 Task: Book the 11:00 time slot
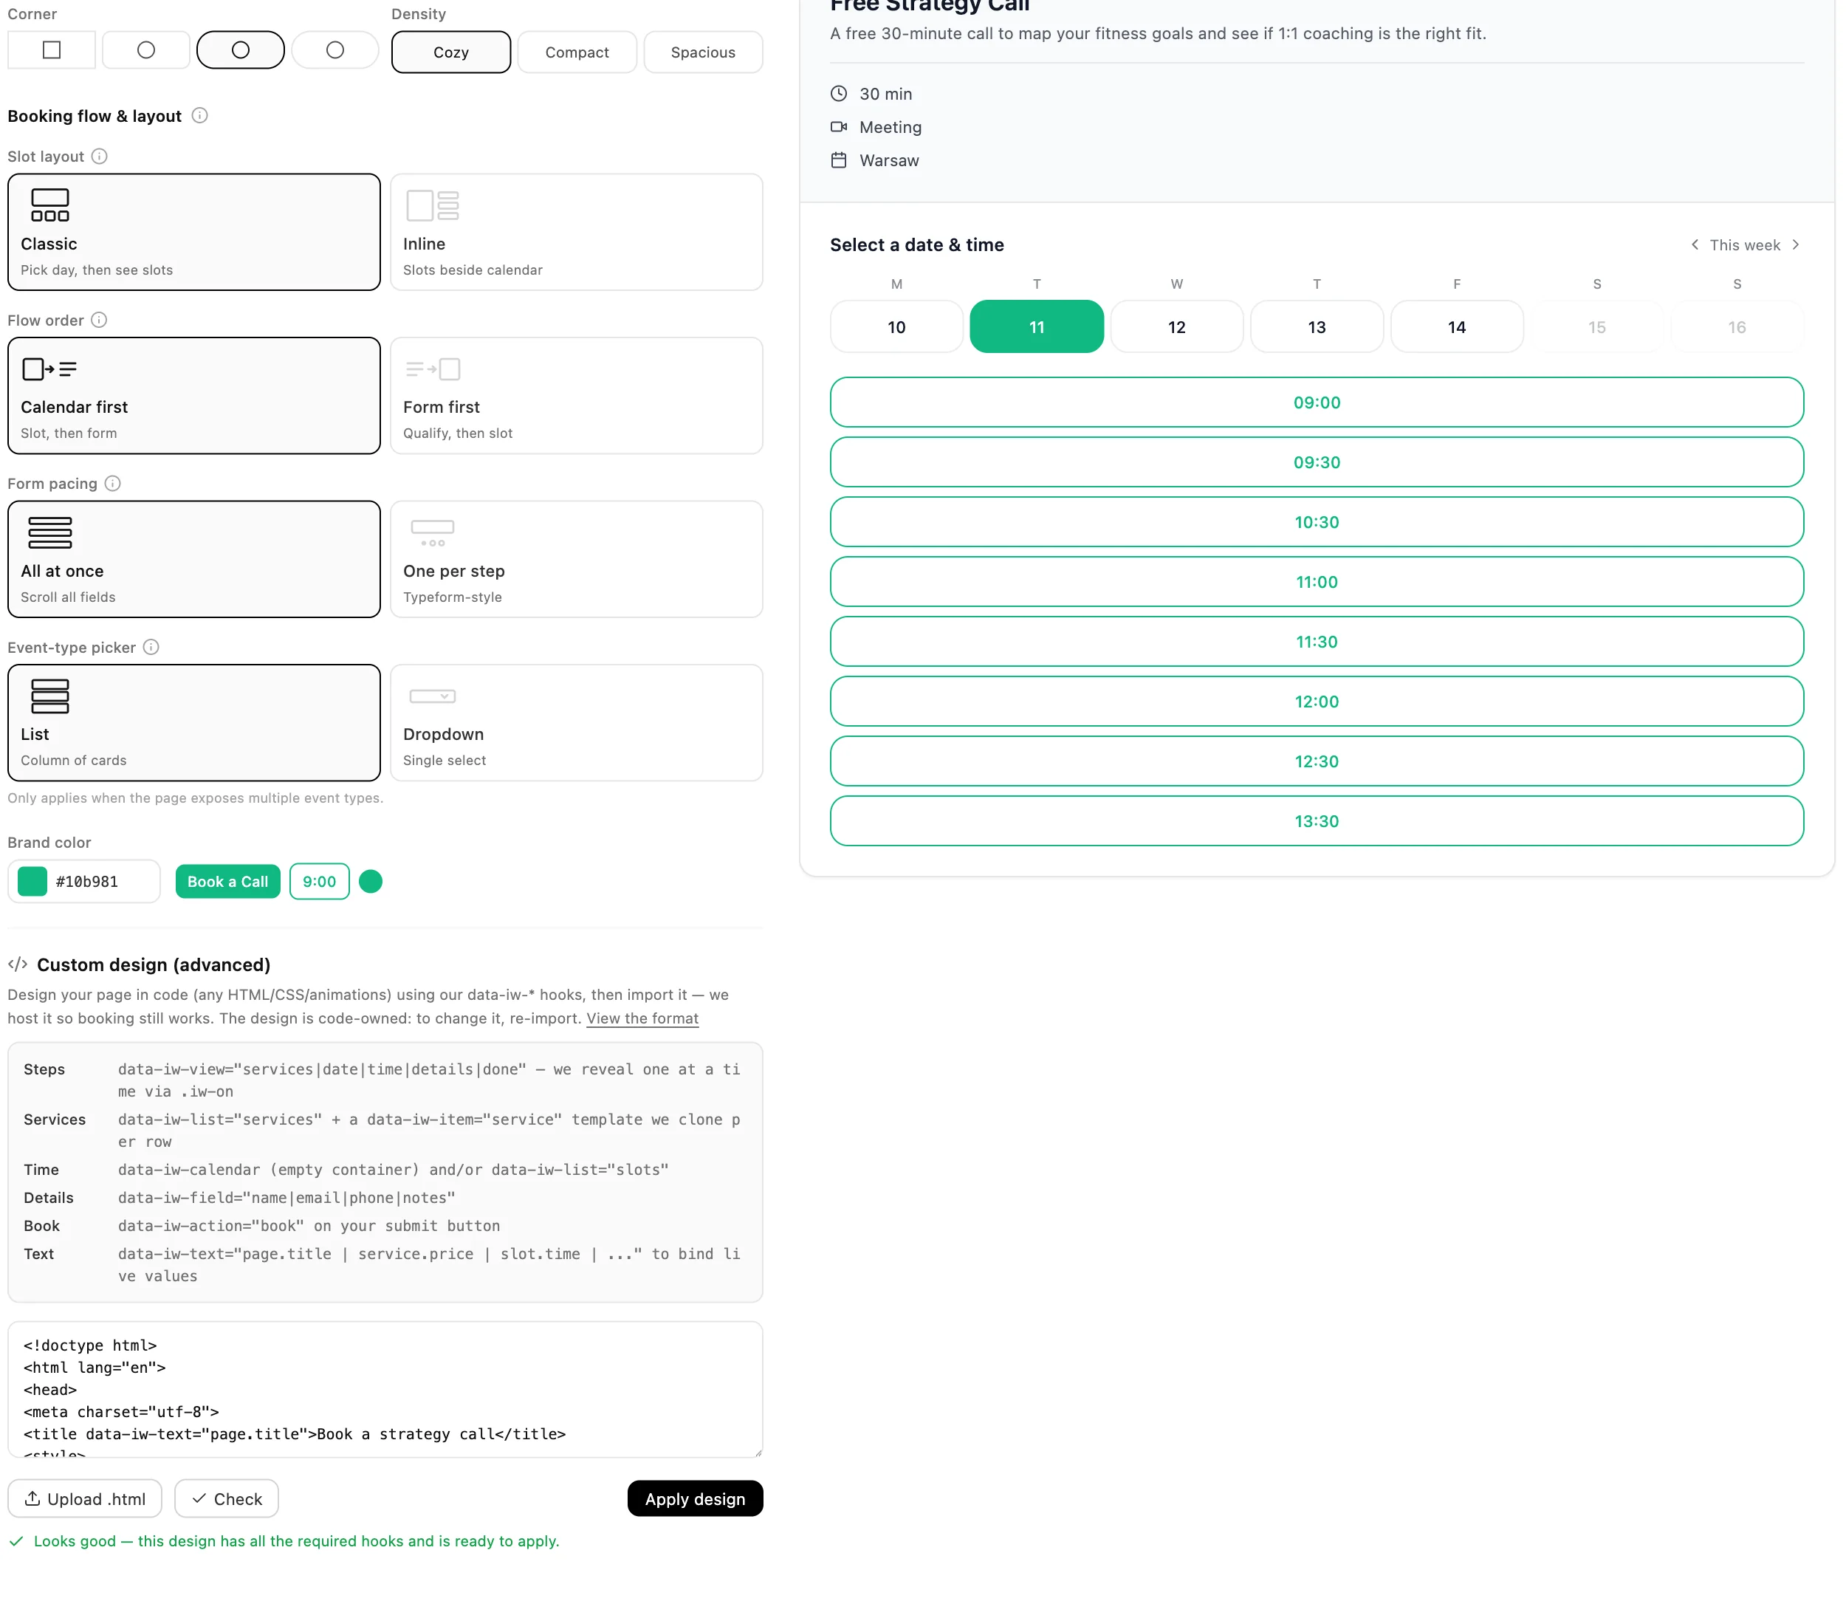click(1316, 582)
